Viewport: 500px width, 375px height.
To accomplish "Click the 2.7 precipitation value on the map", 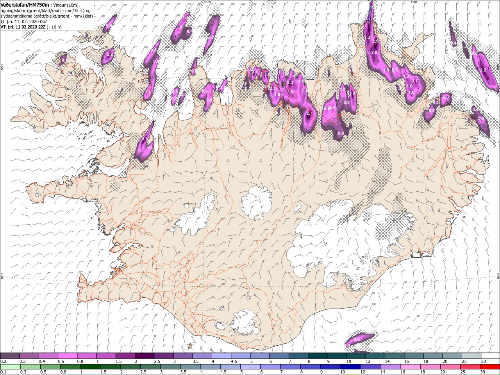I will [x=309, y=114].
